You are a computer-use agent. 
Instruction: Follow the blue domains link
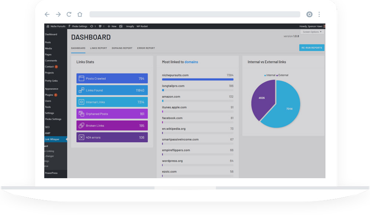pyautogui.click(x=191, y=62)
